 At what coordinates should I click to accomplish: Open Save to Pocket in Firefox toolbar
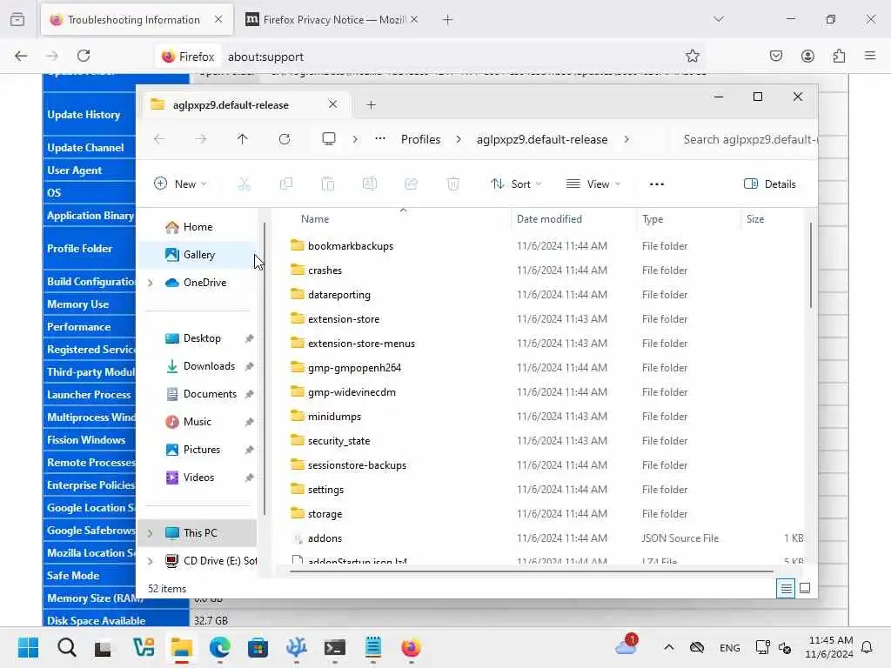(x=776, y=56)
